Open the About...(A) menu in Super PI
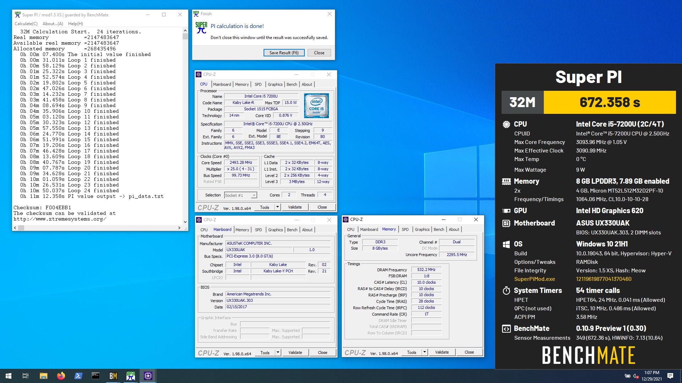This screenshot has height=383, width=682. (x=53, y=24)
